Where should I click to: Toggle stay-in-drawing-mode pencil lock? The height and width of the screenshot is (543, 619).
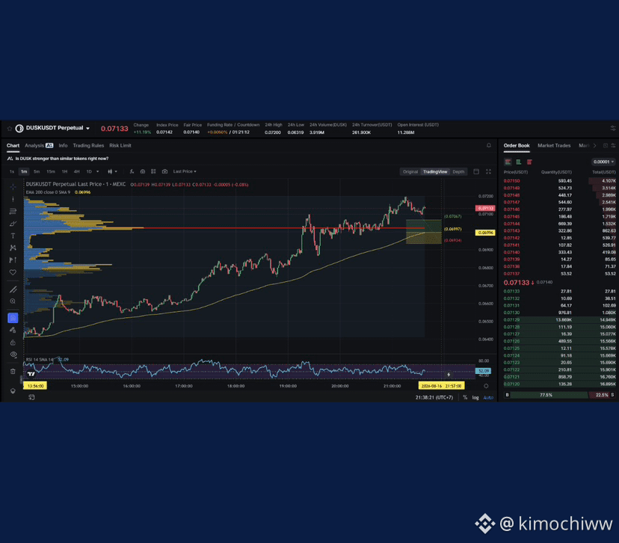tap(13, 330)
